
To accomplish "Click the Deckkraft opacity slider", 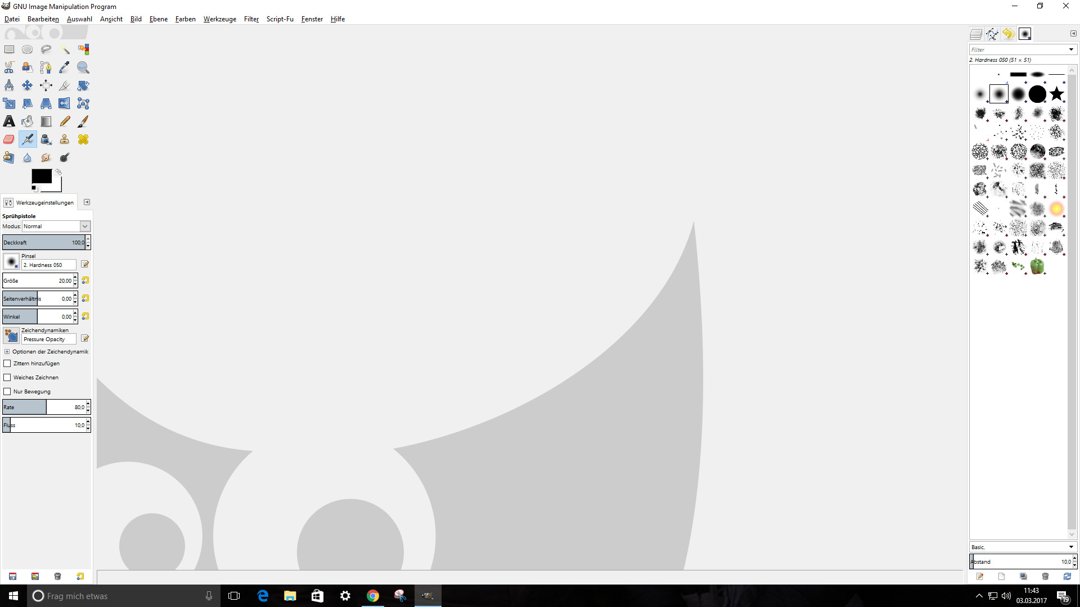I will pos(42,243).
